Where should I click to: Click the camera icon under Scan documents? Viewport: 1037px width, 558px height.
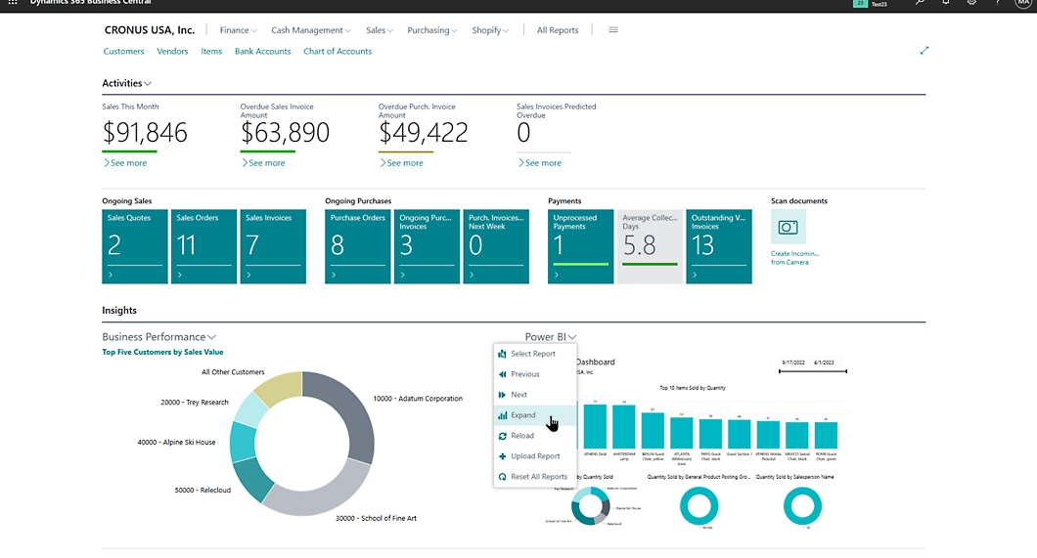(788, 227)
